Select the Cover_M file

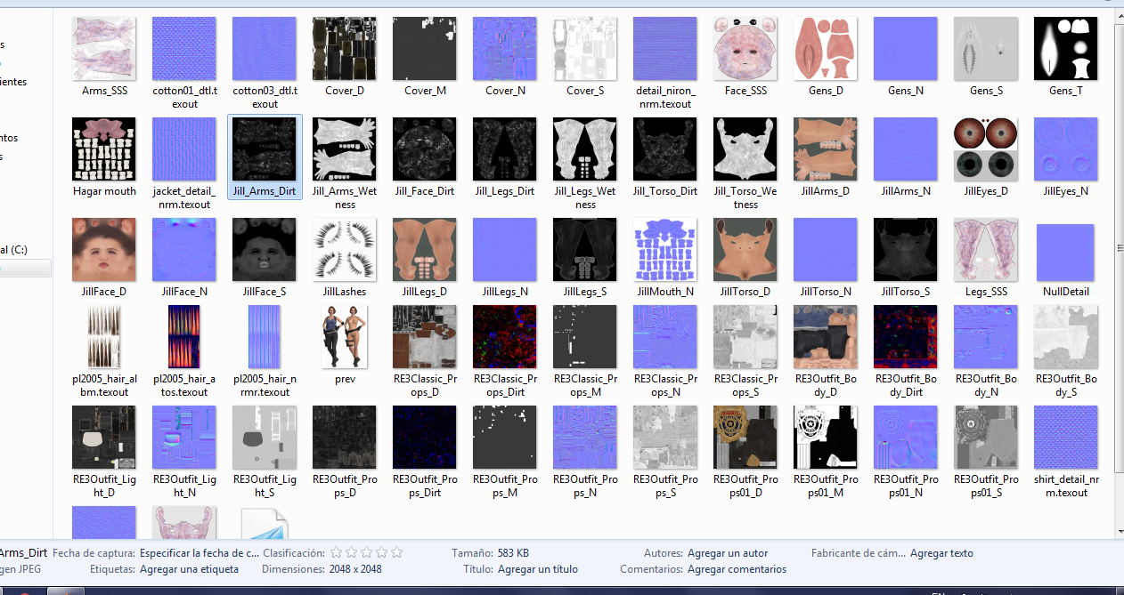(425, 49)
